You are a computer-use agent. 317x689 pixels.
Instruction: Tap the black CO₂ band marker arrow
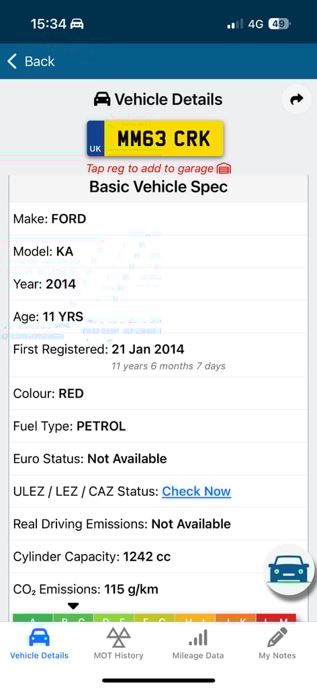click(x=73, y=606)
